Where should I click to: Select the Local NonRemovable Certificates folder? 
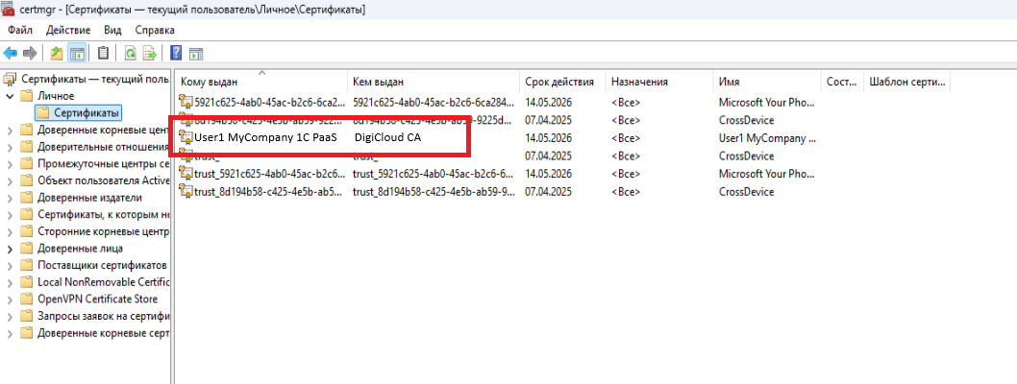[x=103, y=282]
